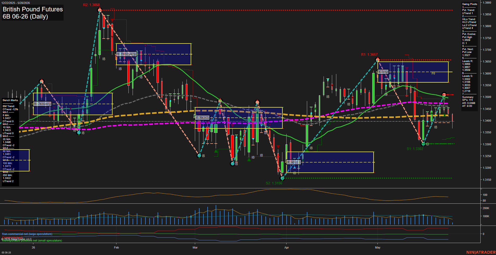Click the swing pivot high marker at R2
Image resolution: width=496 pixels, height=255 pixels.
[x=100, y=10]
